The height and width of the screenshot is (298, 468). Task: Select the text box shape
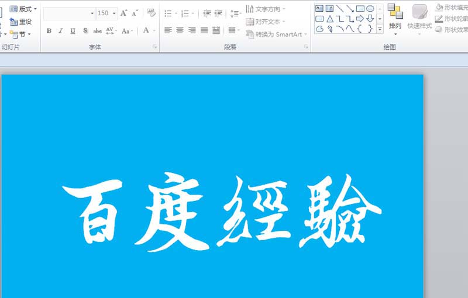(319, 8)
